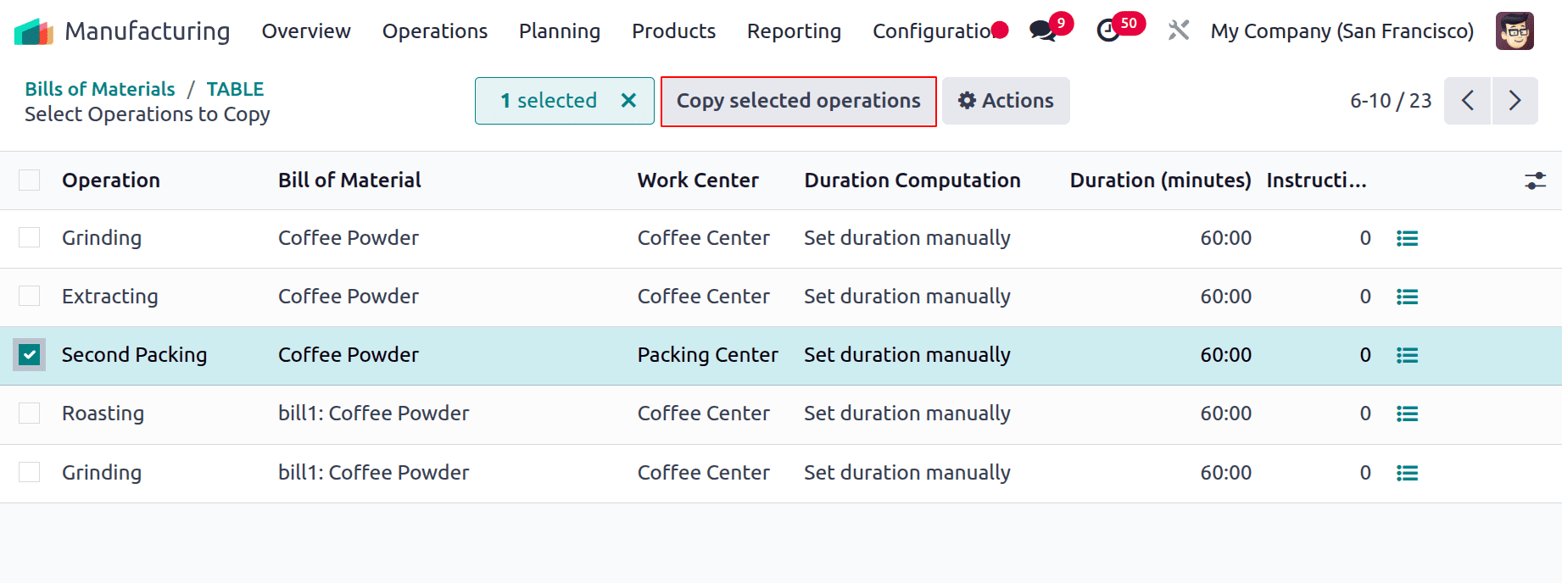Open the Actions dropdown
Screen dimensions: 1562x583
1006,101
